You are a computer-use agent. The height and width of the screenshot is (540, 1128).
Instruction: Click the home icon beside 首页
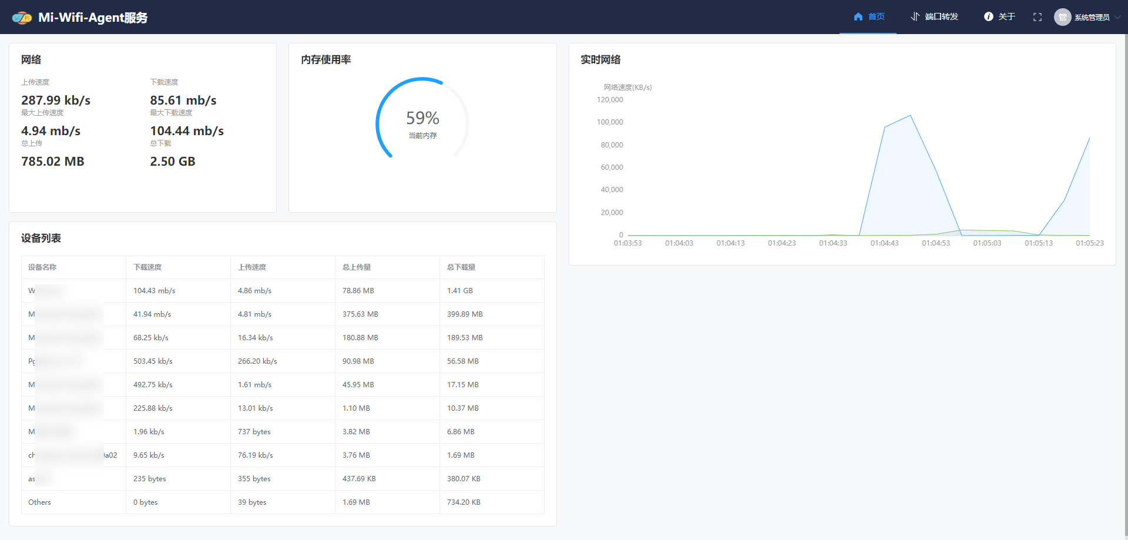(858, 16)
